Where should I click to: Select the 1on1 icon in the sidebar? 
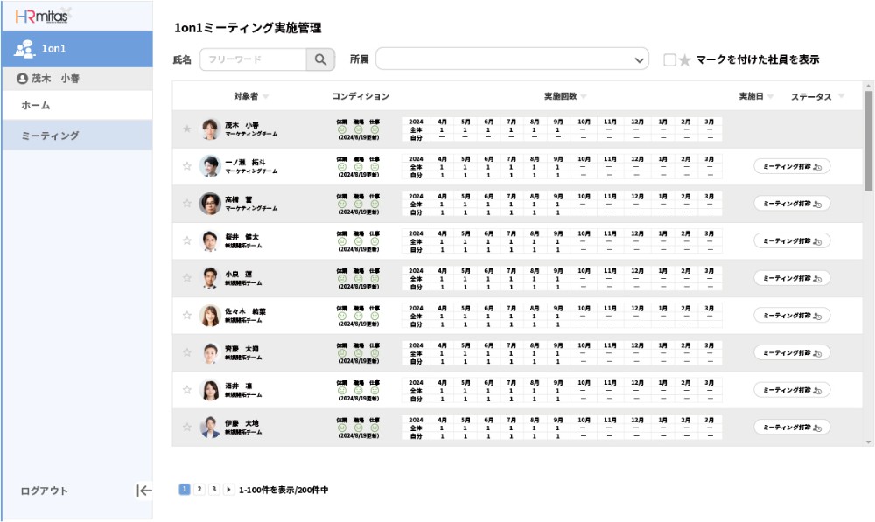[25, 48]
